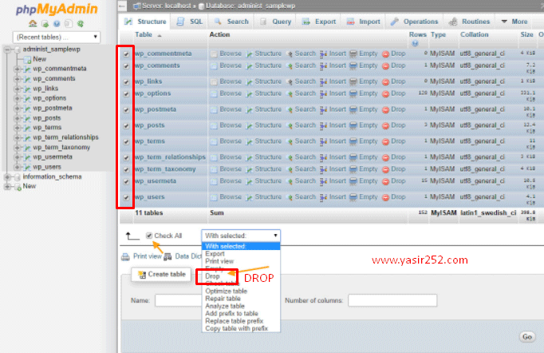Open the phpMyAdmin home icon
The image size is (544, 353).
[33, 24]
